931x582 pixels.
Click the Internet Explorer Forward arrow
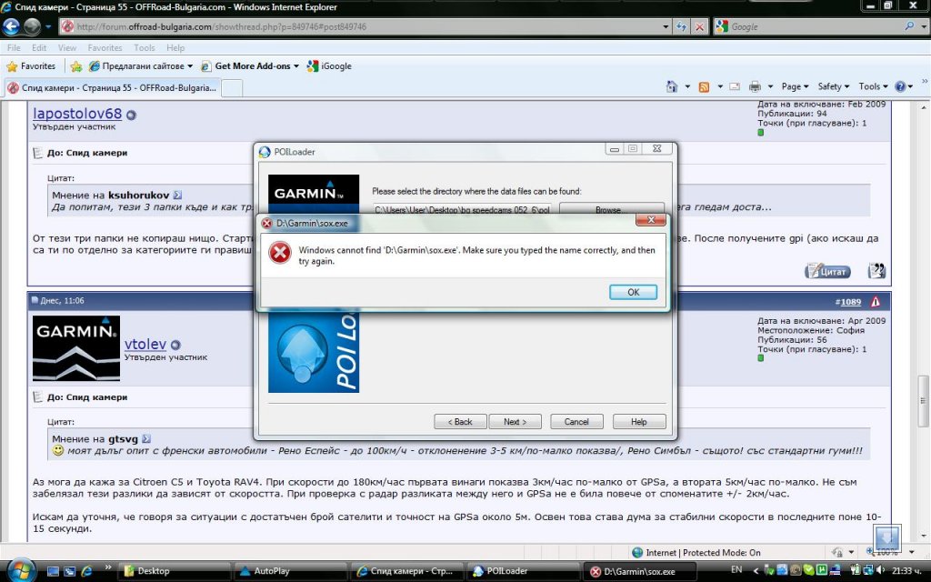click(x=32, y=26)
